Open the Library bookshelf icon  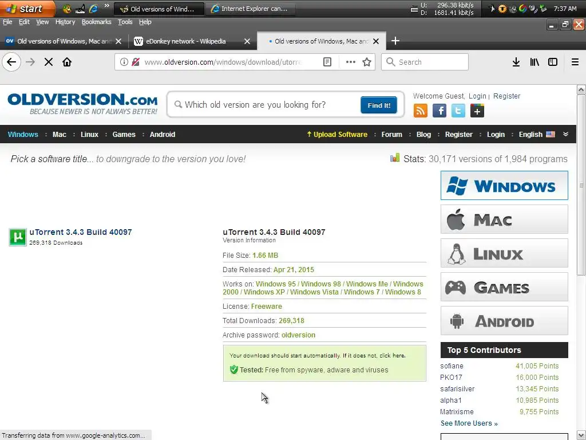click(x=534, y=62)
